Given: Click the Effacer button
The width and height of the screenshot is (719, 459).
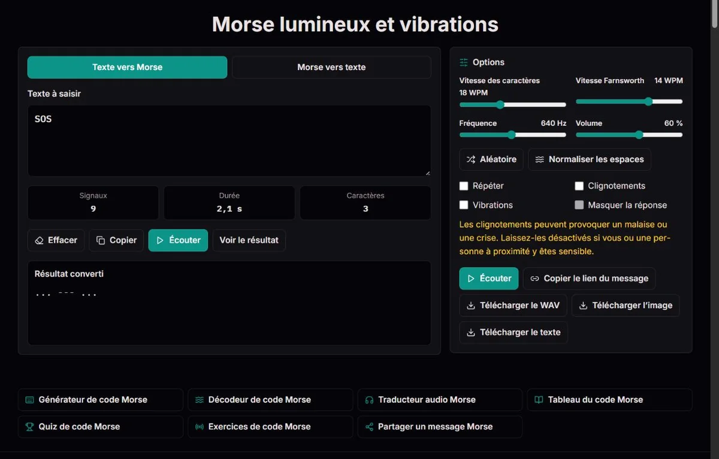Looking at the screenshot, I should tap(56, 240).
